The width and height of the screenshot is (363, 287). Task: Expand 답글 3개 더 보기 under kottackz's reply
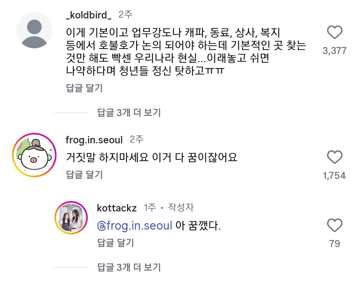coord(129,267)
